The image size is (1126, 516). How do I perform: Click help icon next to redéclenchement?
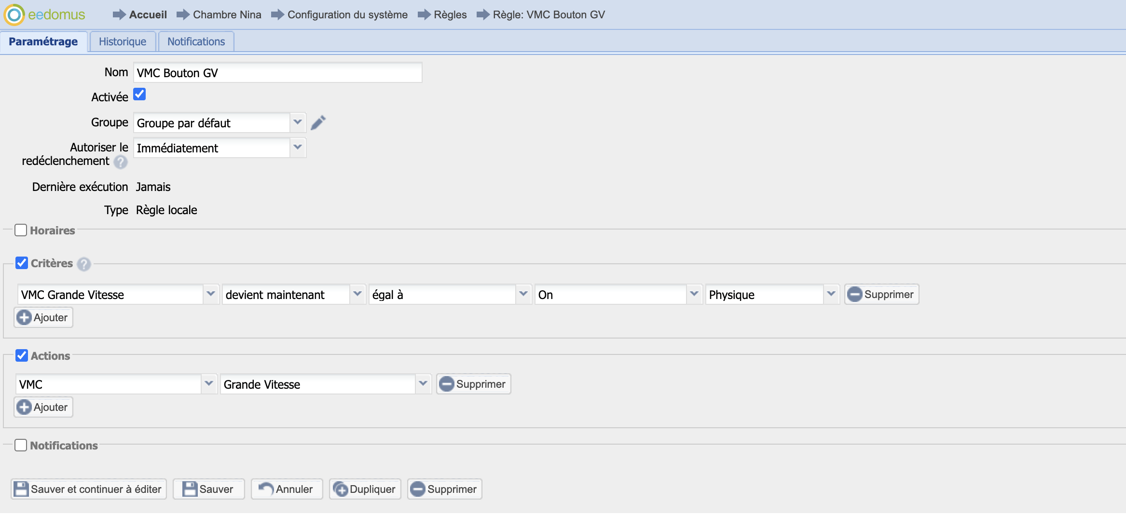[x=121, y=162]
